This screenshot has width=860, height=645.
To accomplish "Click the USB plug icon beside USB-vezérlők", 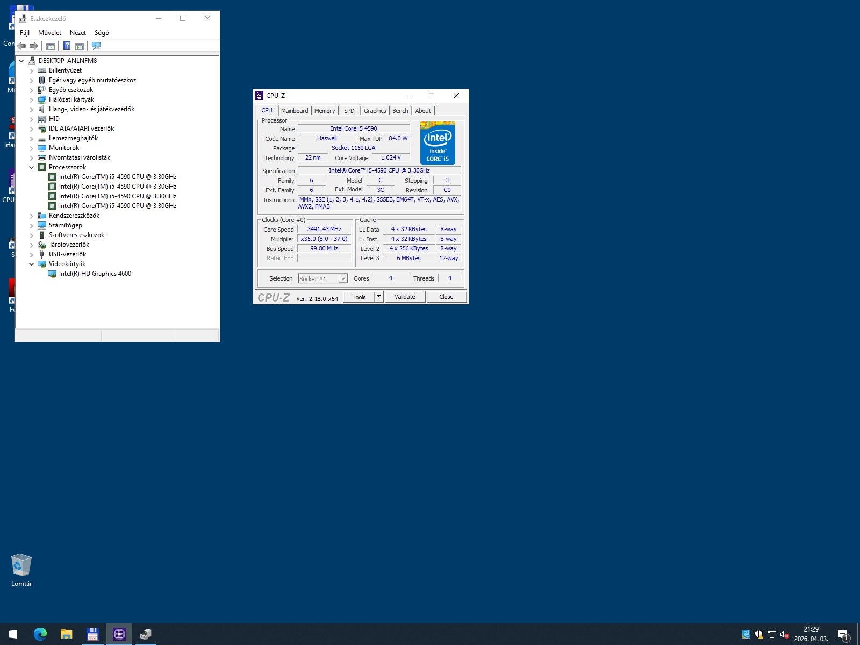I will tap(42, 254).
